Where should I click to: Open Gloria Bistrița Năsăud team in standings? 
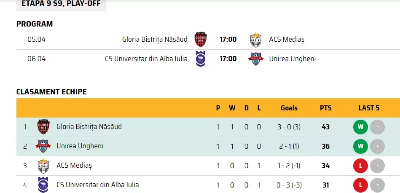coord(89,126)
